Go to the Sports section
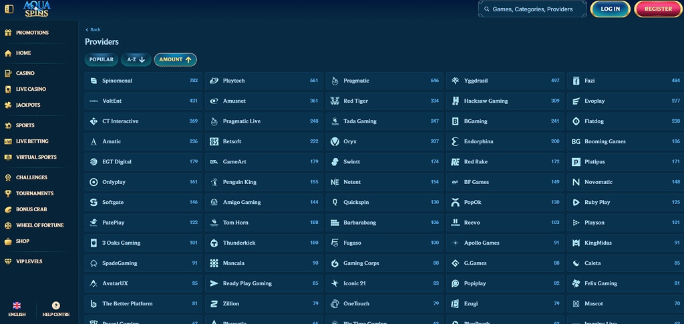 pos(25,125)
